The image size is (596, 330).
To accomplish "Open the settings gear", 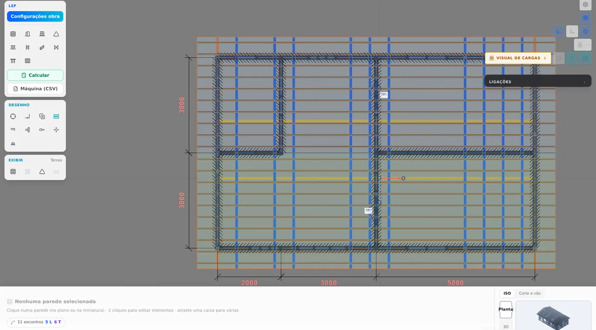I will click(x=585, y=5).
